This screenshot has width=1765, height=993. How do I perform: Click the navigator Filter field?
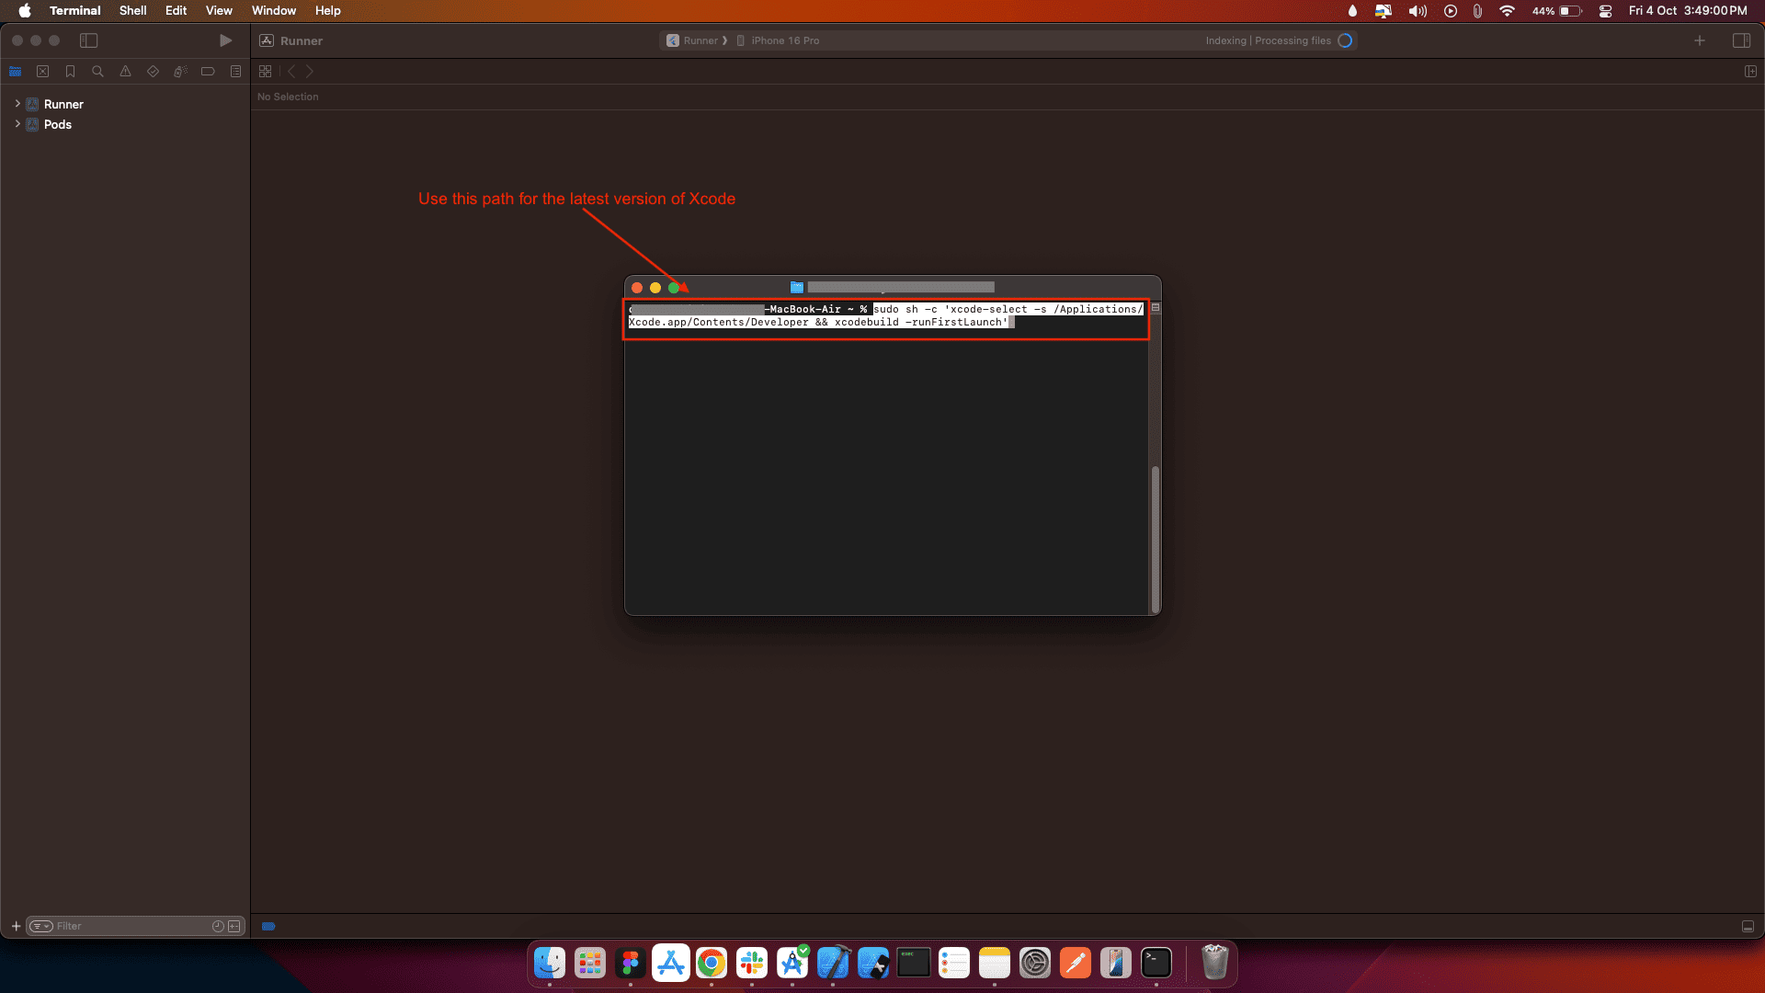129,927
